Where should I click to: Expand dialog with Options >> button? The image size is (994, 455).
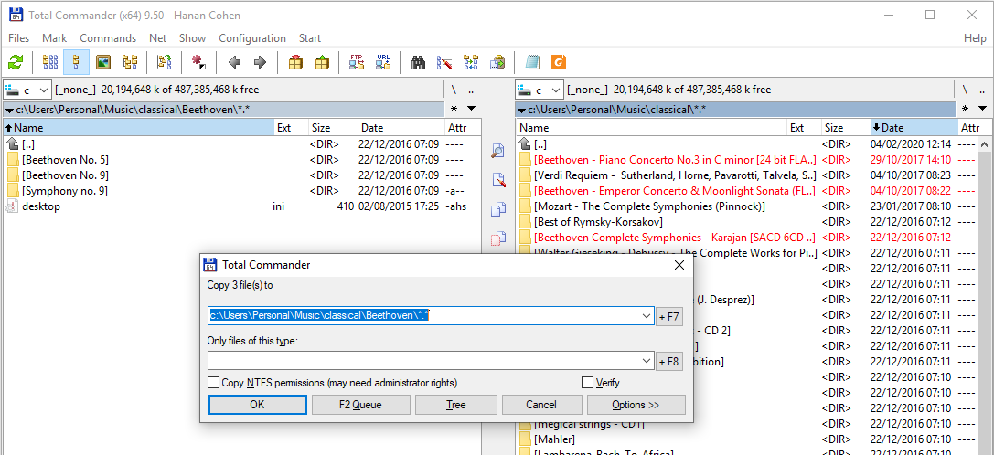pos(636,405)
